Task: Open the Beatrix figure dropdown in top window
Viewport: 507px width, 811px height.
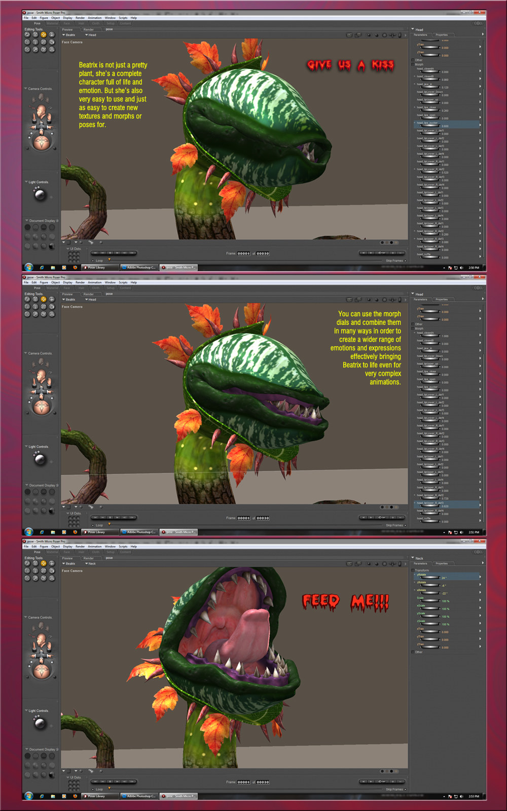Action: coord(68,35)
